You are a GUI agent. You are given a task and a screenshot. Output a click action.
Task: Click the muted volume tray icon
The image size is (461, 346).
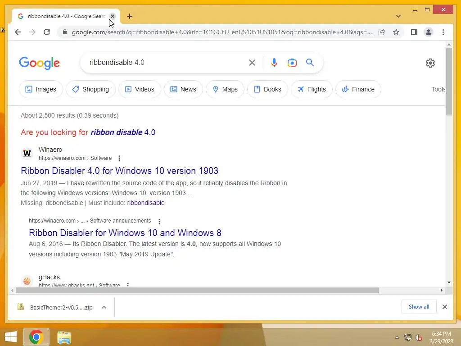(x=418, y=337)
